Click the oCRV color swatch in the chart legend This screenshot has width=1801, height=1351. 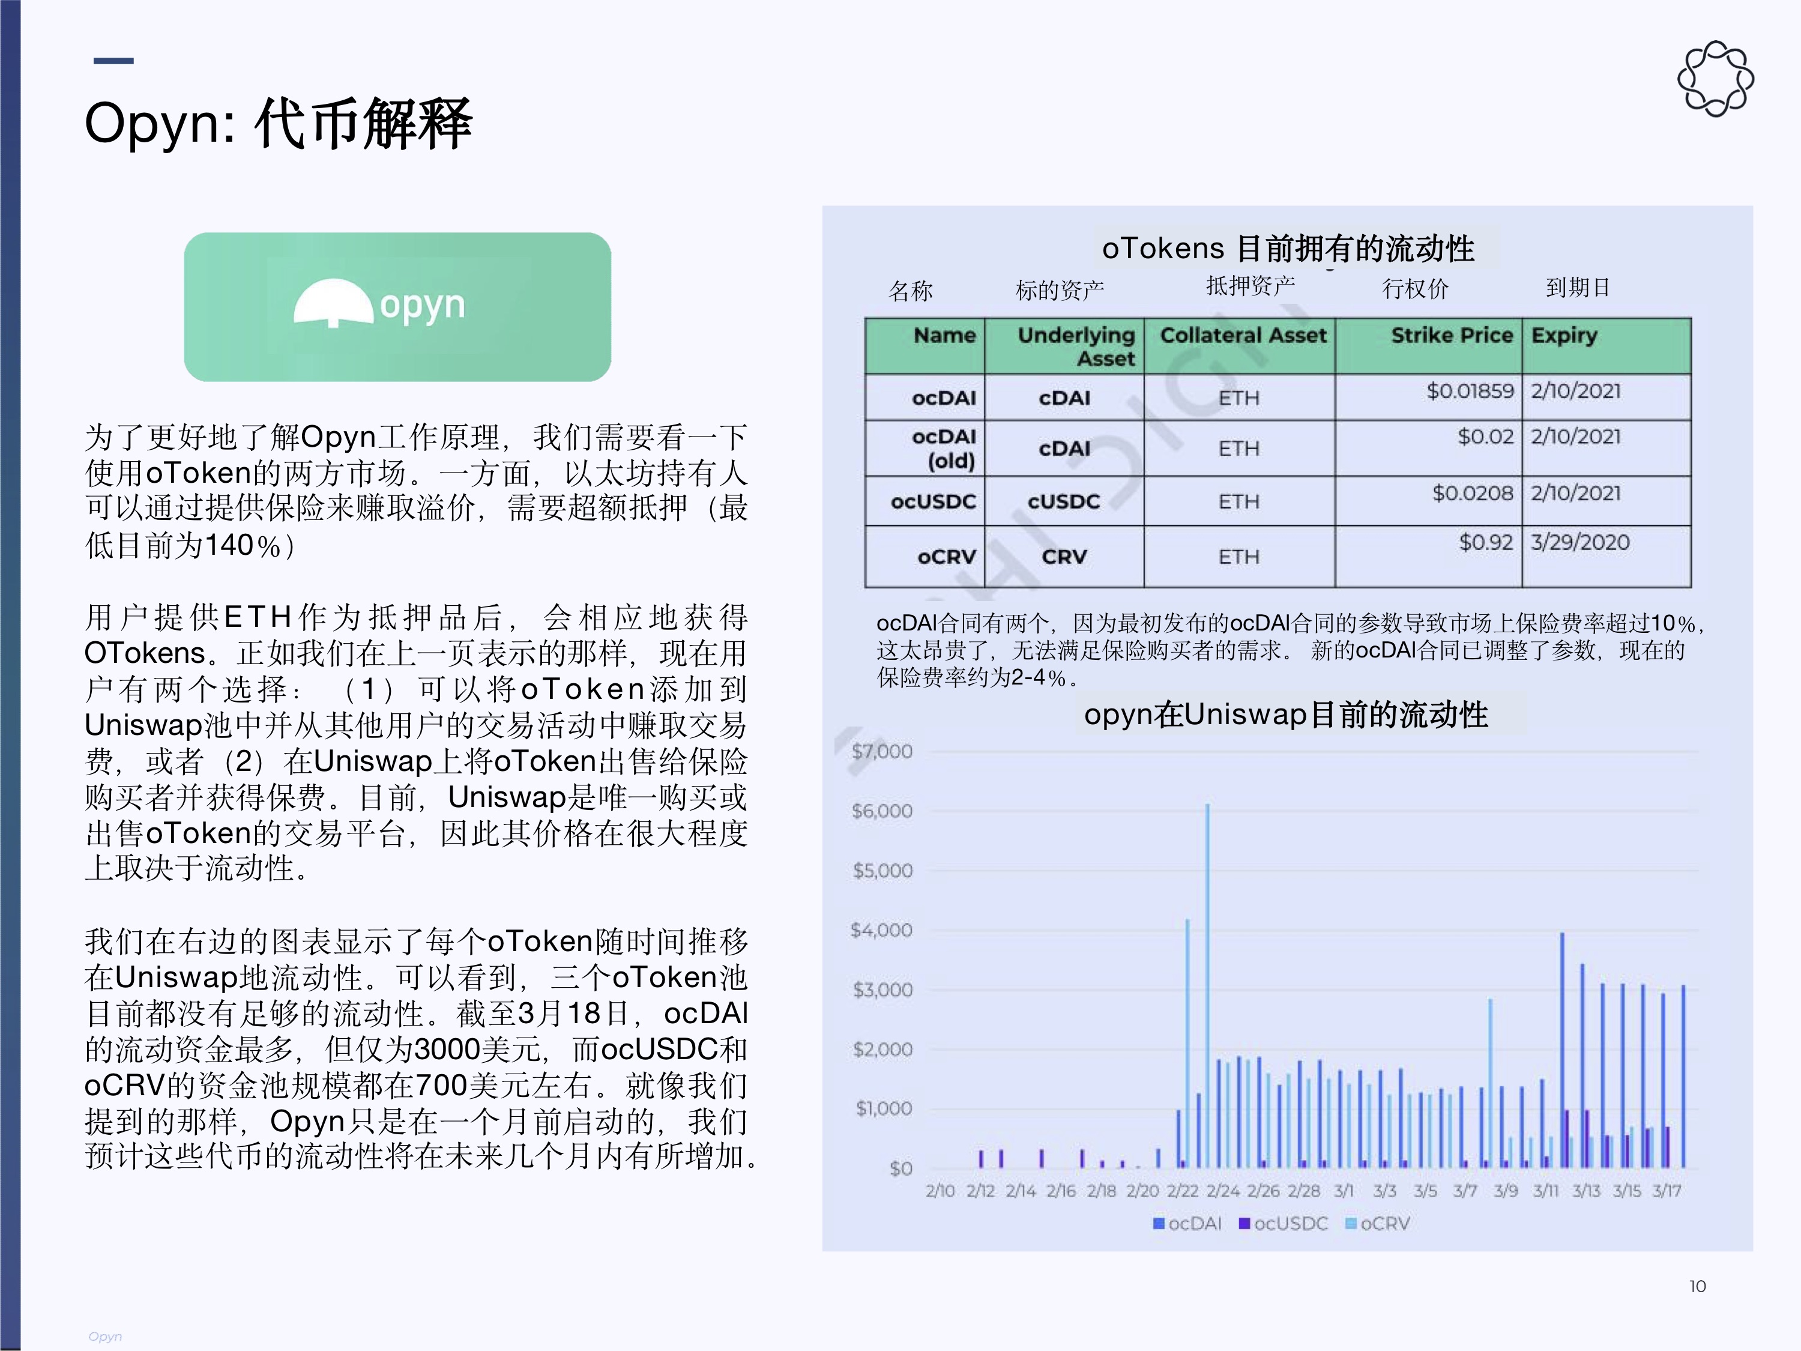[x=1351, y=1223]
